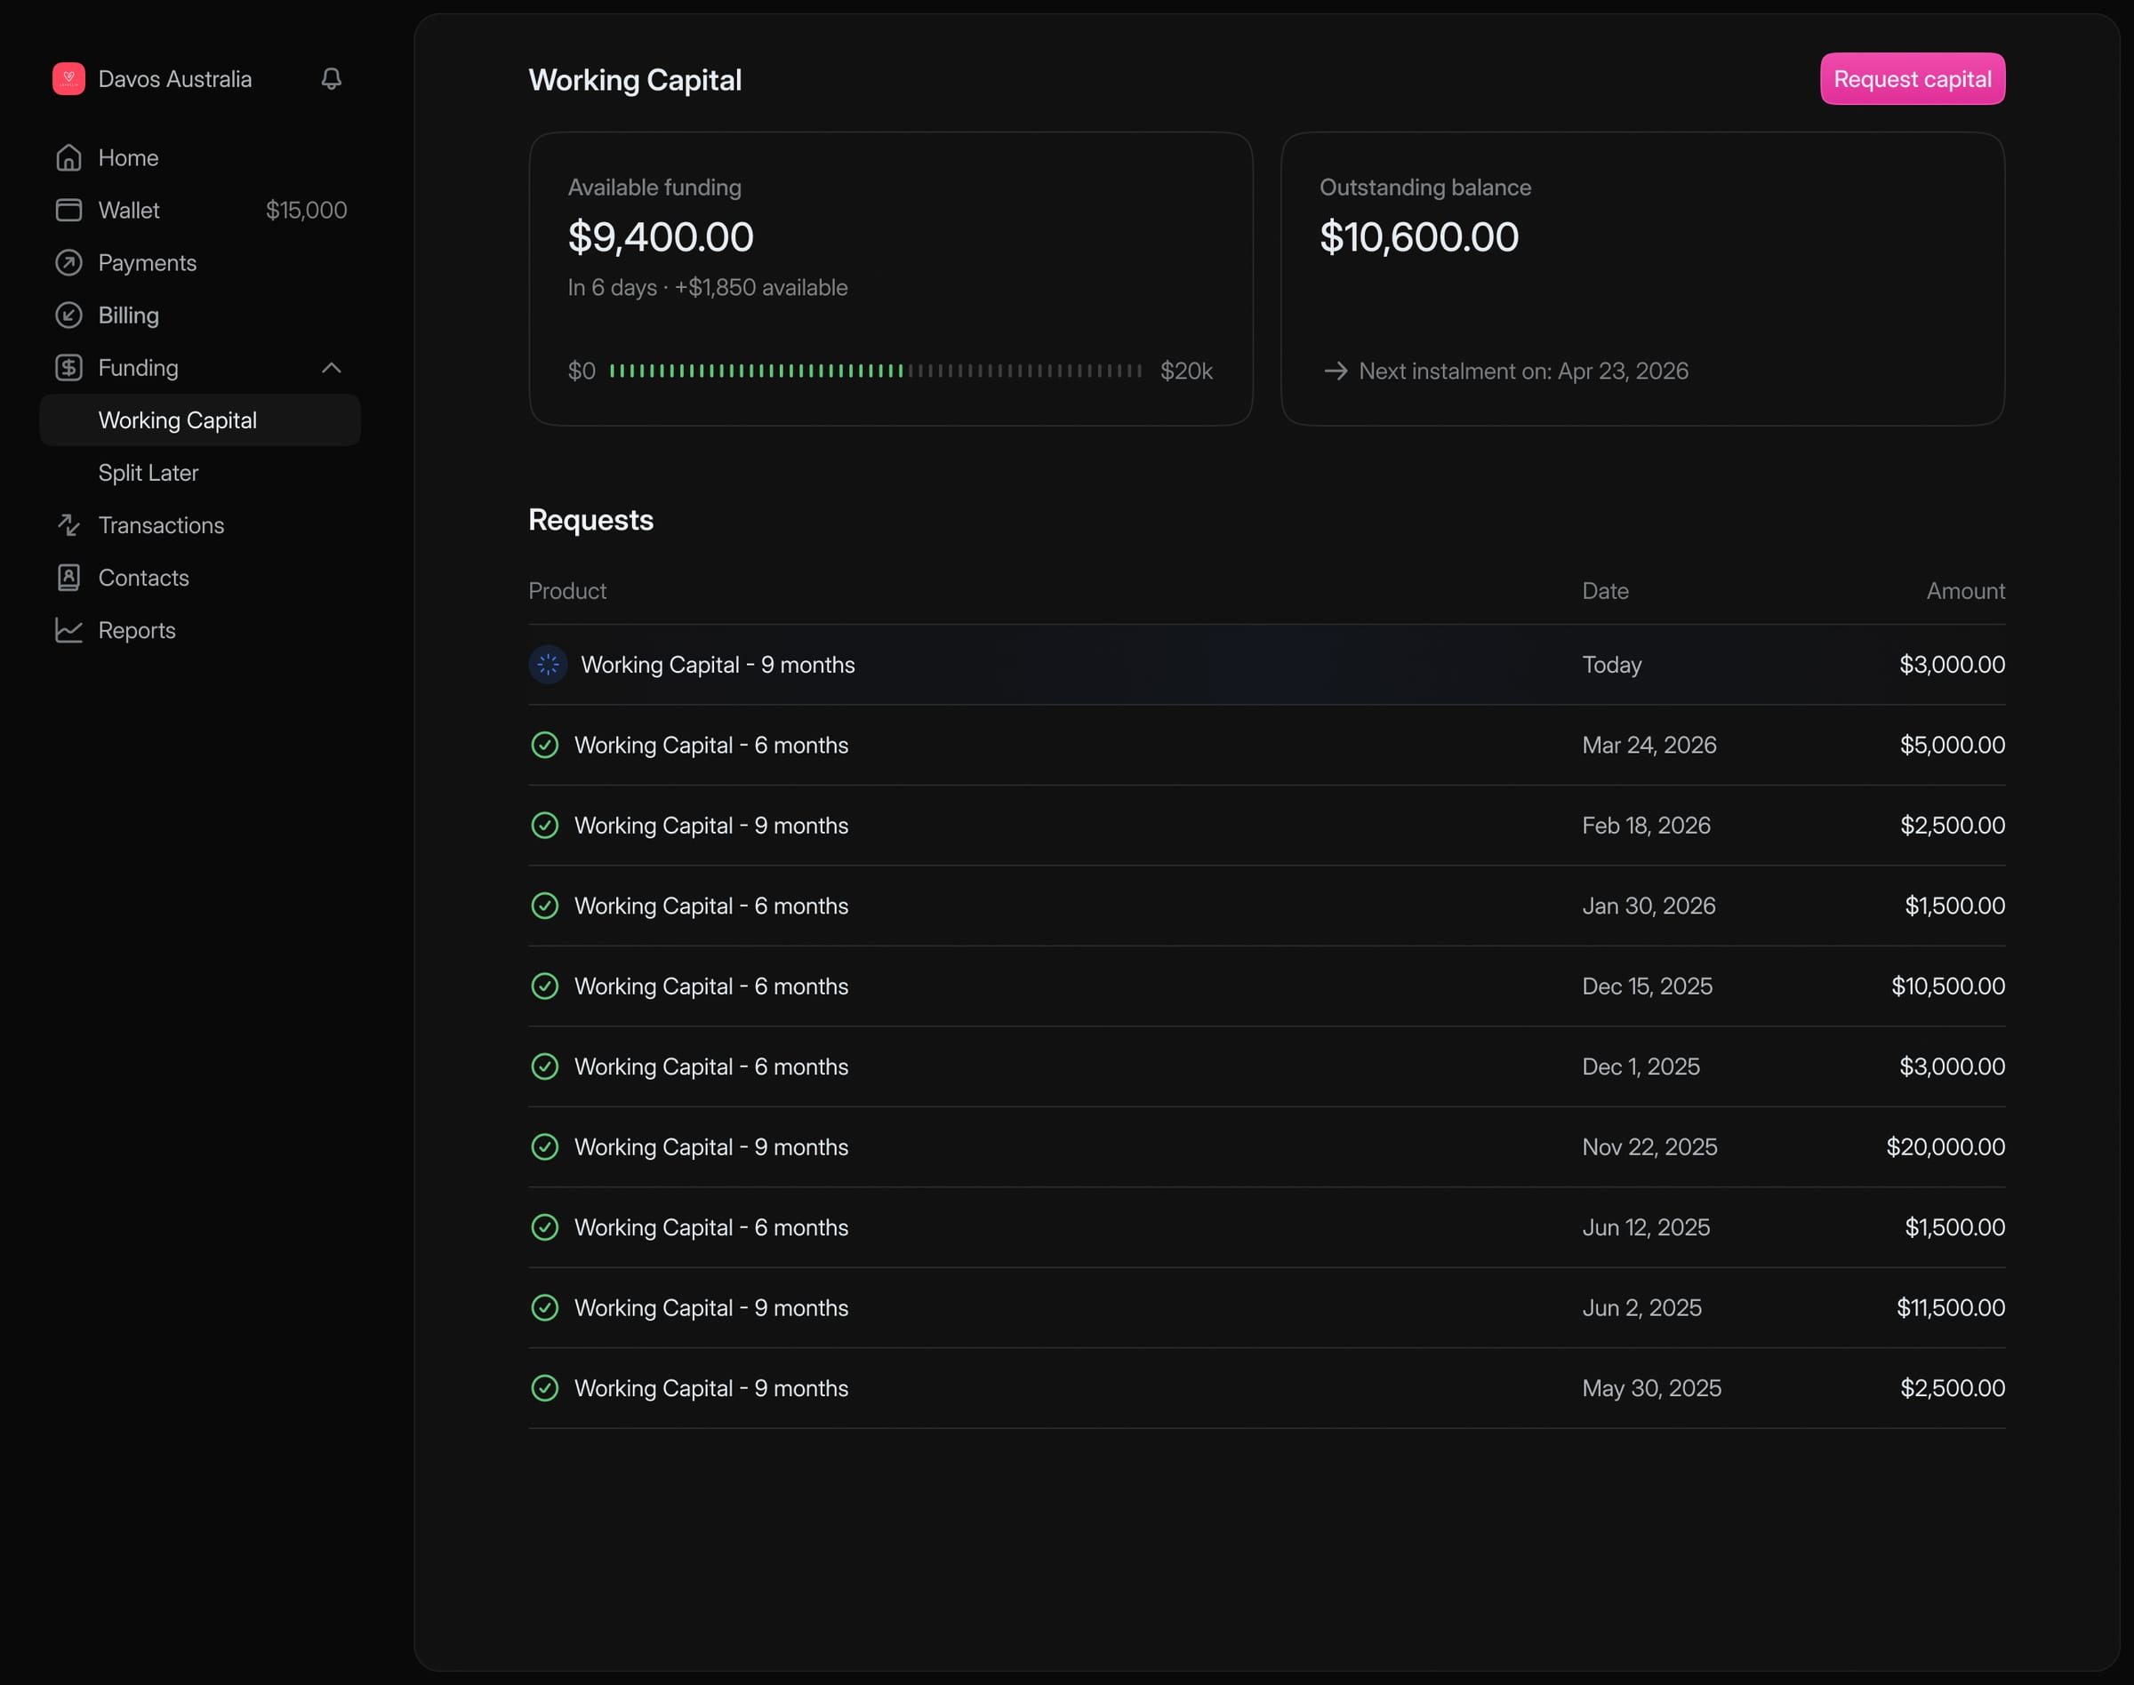Click checkmark icon for Jun 2, 2025 request
This screenshot has width=2134, height=1685.
545,1308
